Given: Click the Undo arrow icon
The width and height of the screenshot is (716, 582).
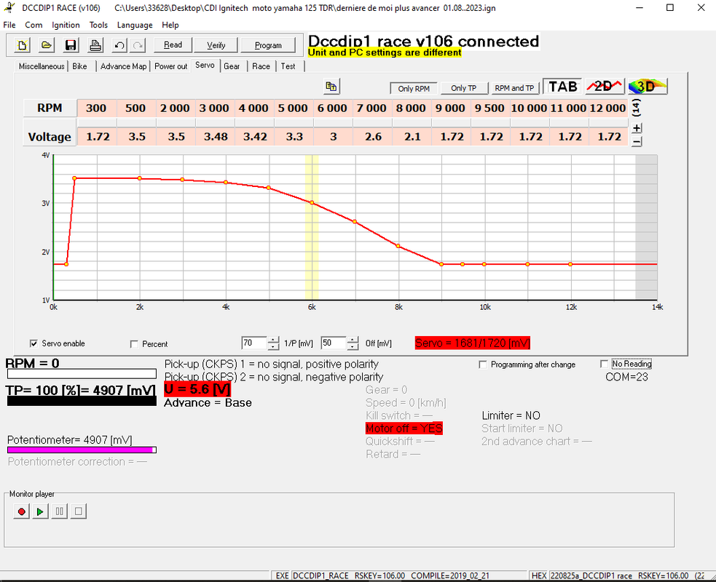Looking at the screenshot, I should (x=119, y=45).
